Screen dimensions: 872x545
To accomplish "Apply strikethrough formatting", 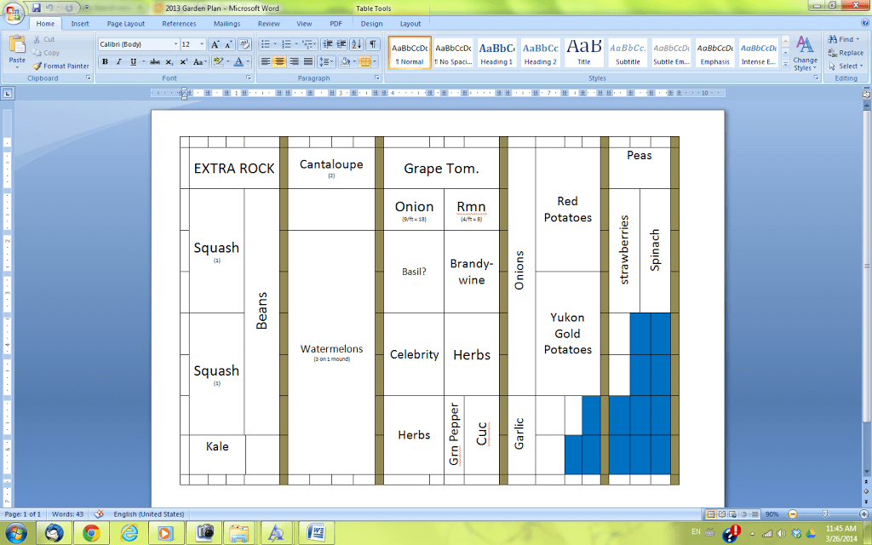I will [x=155, y=61].
